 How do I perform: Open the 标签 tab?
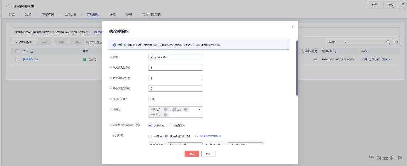click(x=129, y=14)
